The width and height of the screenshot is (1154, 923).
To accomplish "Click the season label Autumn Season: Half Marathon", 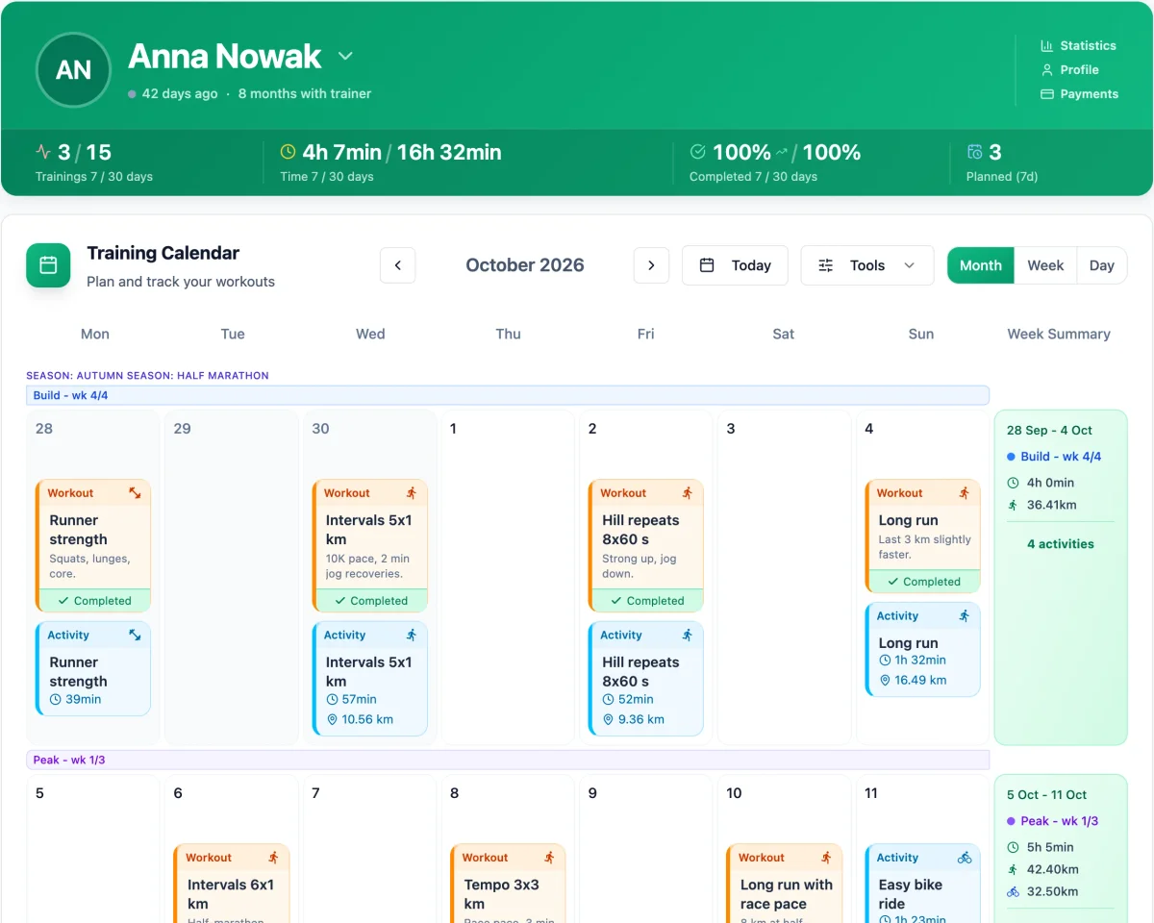I will click(147, 376).
